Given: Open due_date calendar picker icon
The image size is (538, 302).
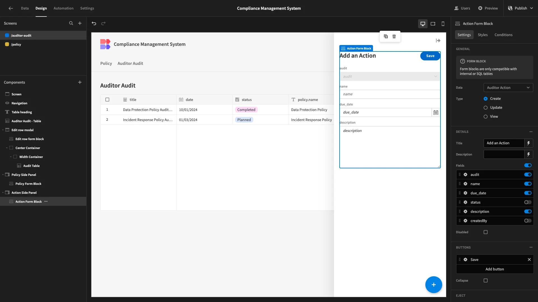Looking at the screenshot, I should [436, 112].
